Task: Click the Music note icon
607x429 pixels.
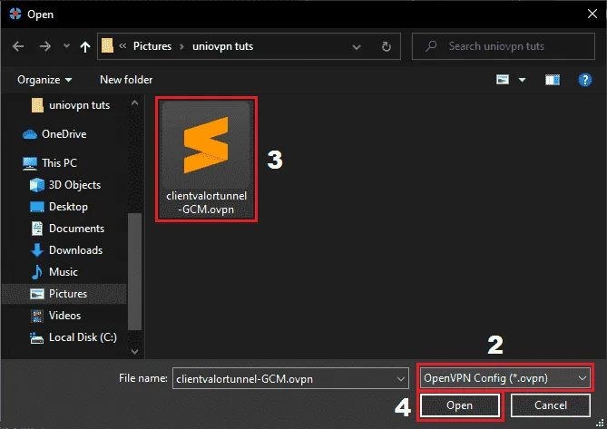Action: (37, 272)
